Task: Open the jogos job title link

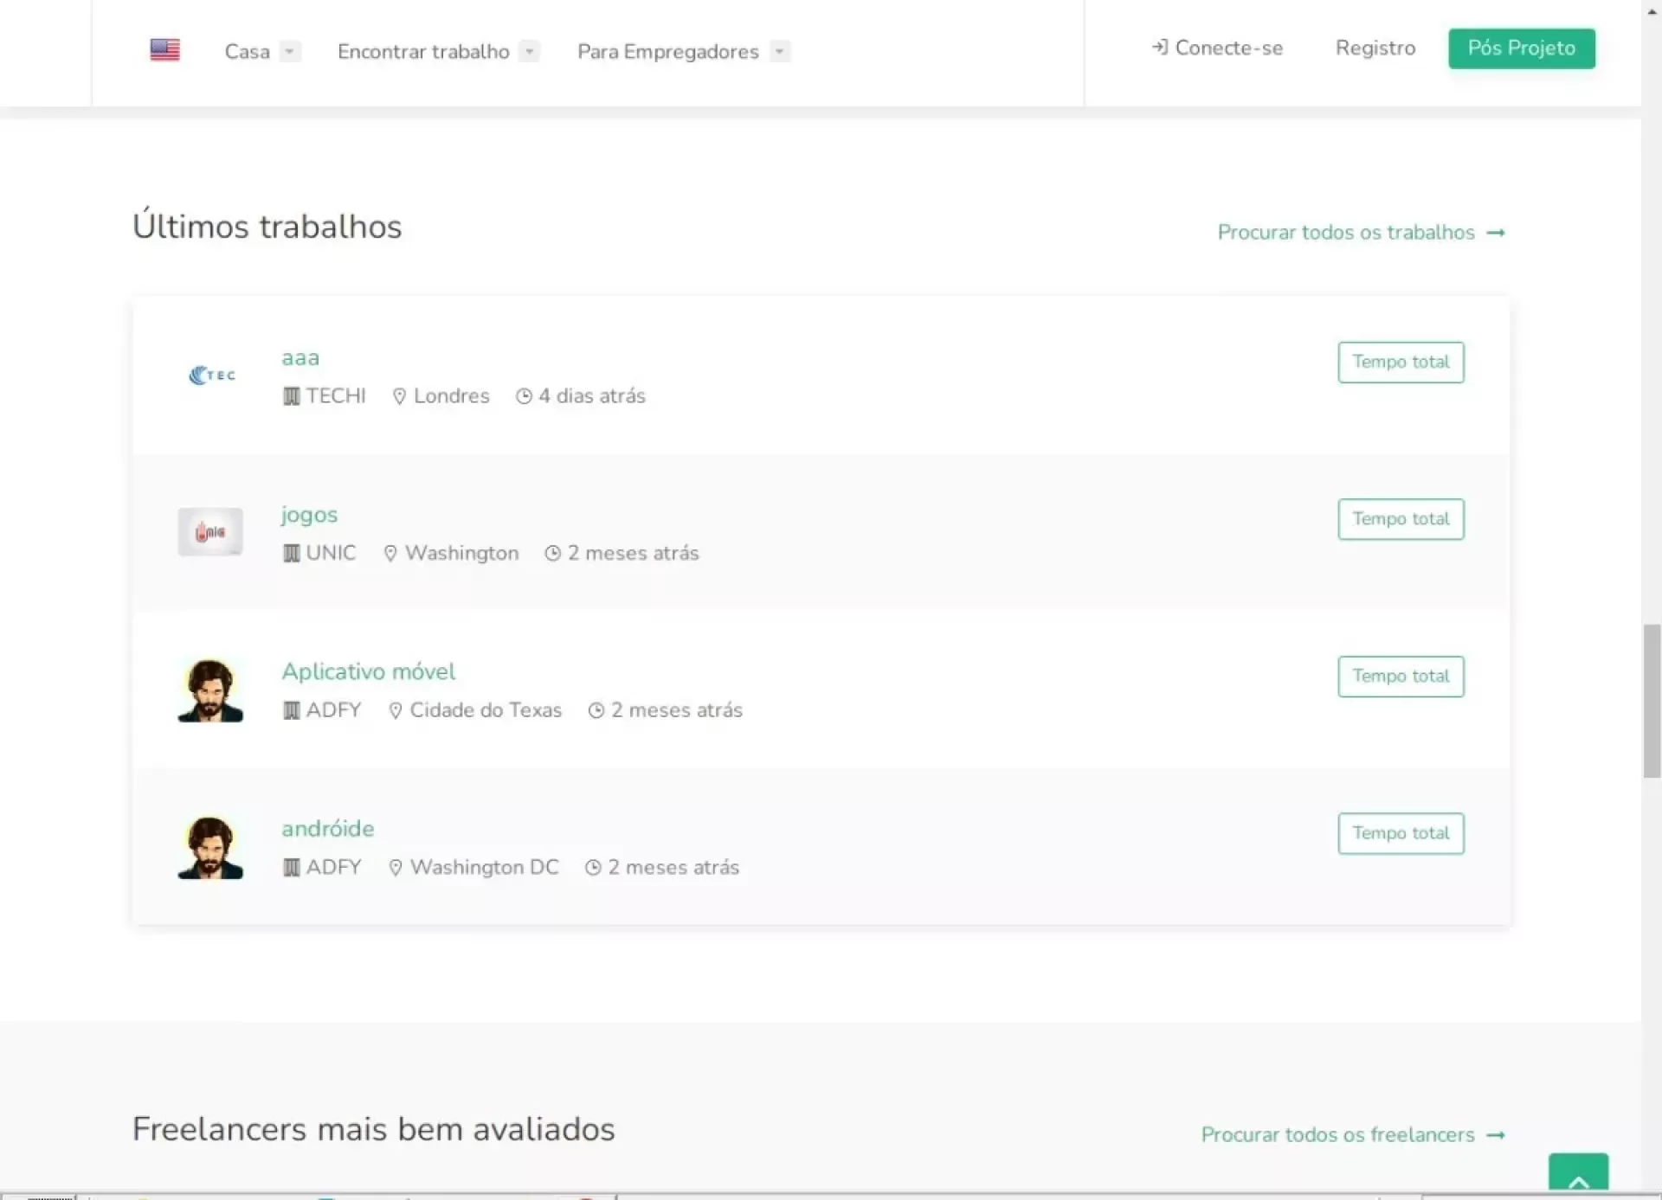Action: tap(309, 515)
